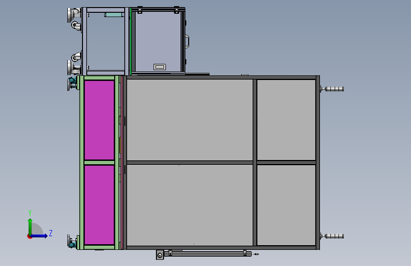Select the bottom teal leveling foot beside the green frame
The width and height of the screenshot is (411, 266).
72,241
